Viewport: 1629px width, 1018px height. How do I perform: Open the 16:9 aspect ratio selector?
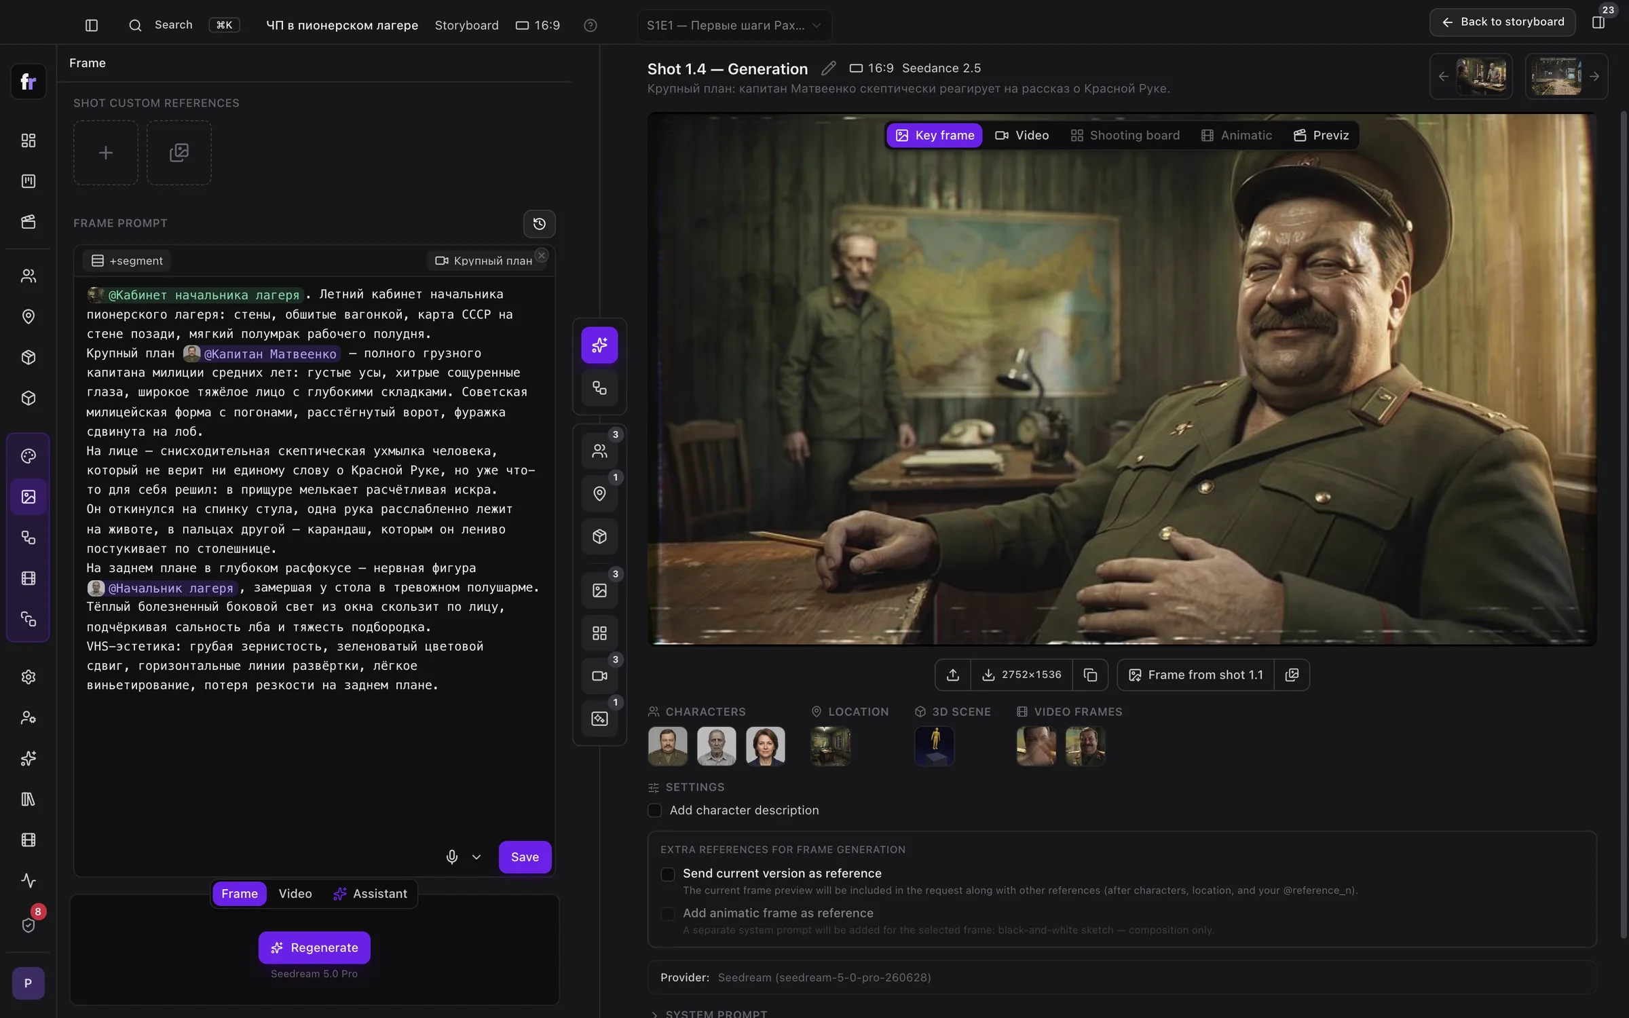(538, 25)
